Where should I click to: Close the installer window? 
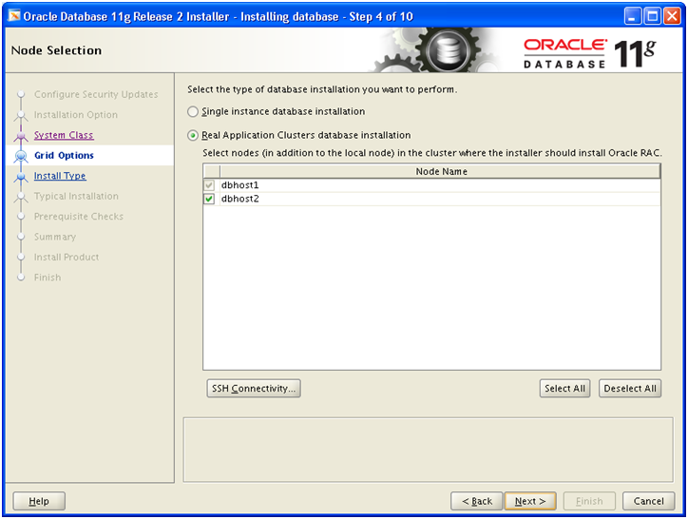click(x=672, y=17)
